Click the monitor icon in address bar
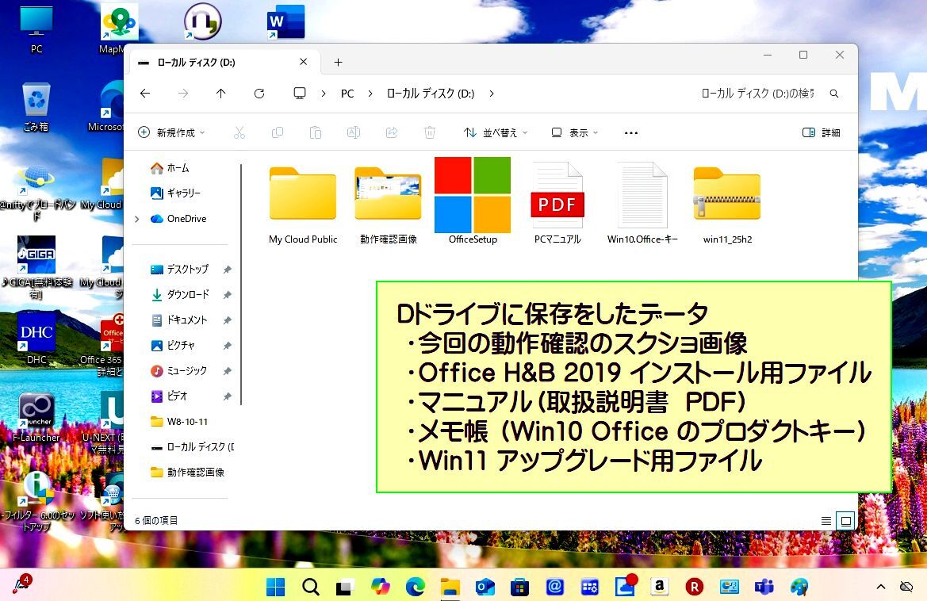927x601 pixels. [300, 94]
